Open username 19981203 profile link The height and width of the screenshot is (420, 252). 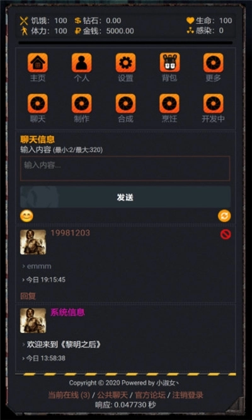click(x=70, y=233)
